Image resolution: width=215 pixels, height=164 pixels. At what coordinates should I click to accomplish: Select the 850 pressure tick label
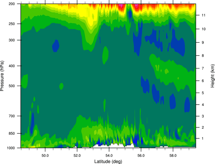click(12, 133)
